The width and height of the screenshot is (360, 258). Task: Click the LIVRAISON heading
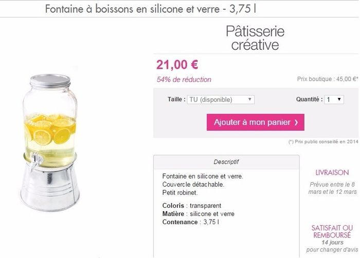tap(332, 173)
